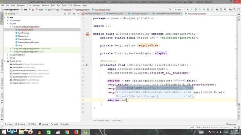Start debugging with the green bug icon
241x135 pixels.
(x=196, y=9)
